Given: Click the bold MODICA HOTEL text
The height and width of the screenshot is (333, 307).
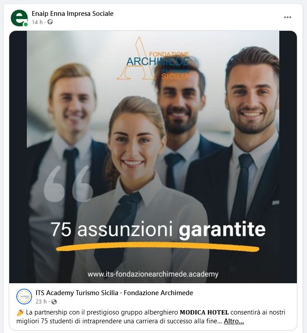Looking at the screenshot, I should 204,312.
